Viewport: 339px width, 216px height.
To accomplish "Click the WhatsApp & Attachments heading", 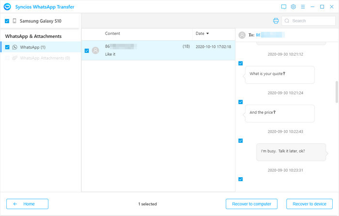I will click(33, 36).
